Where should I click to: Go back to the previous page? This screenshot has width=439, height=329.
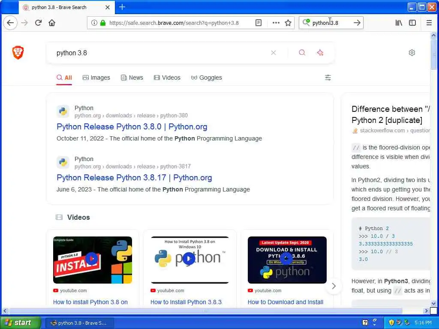tap(10, 23)
